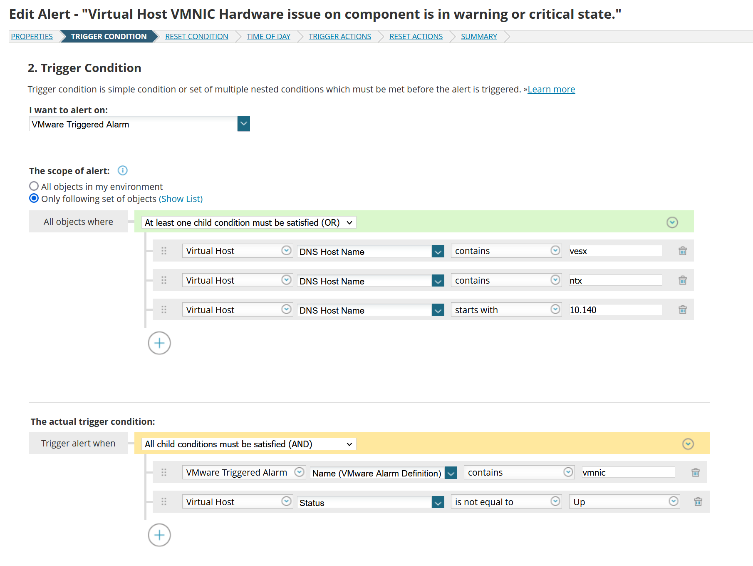The image size is (753, 566).
Task: Switch to the Trigger Actions tab
Action: click(340, 37)
